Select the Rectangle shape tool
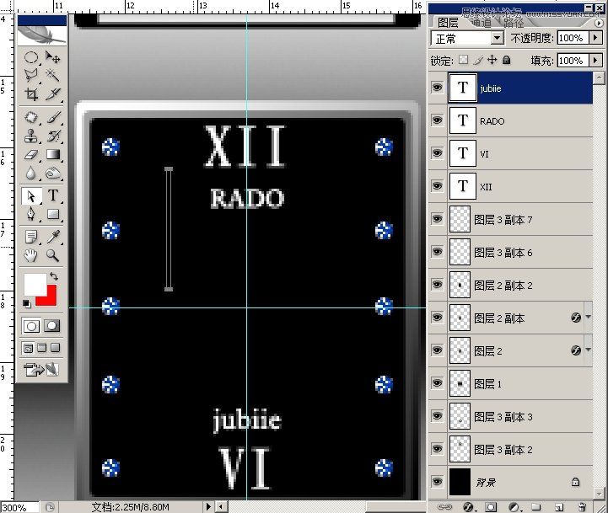 (53, 214)
